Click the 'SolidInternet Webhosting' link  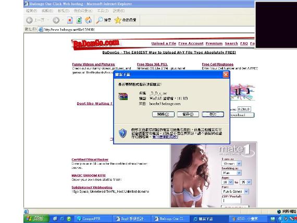click(x=92, y=188)
